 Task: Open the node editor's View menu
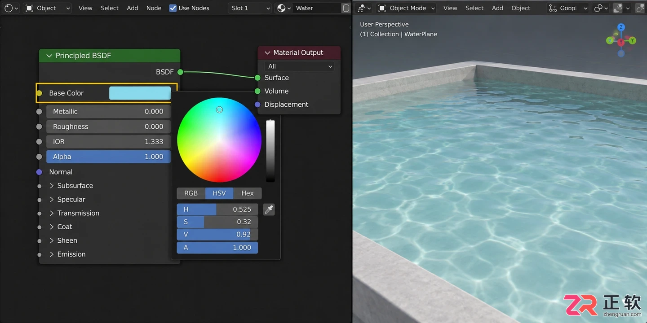[x=85, y=8]
